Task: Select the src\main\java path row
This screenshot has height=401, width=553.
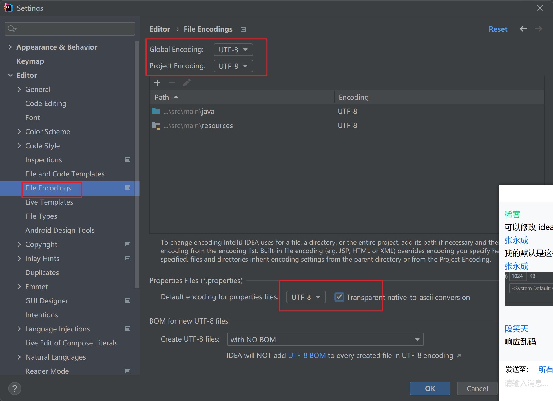Action: (x=347, y=111)
